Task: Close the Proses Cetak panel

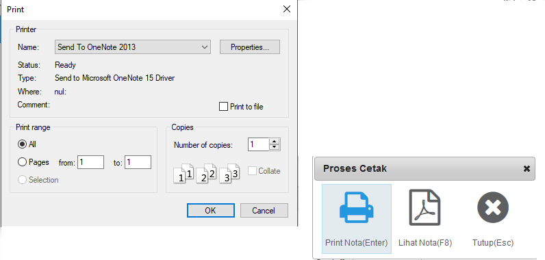Action: click(527, 169)
